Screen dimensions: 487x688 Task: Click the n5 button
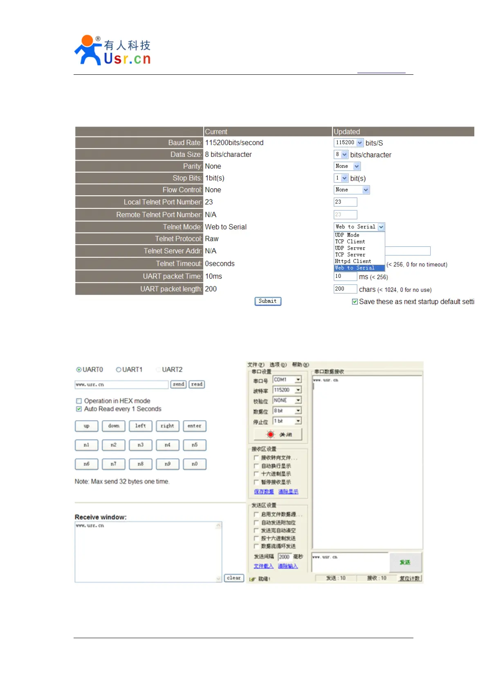pos(194,445)
